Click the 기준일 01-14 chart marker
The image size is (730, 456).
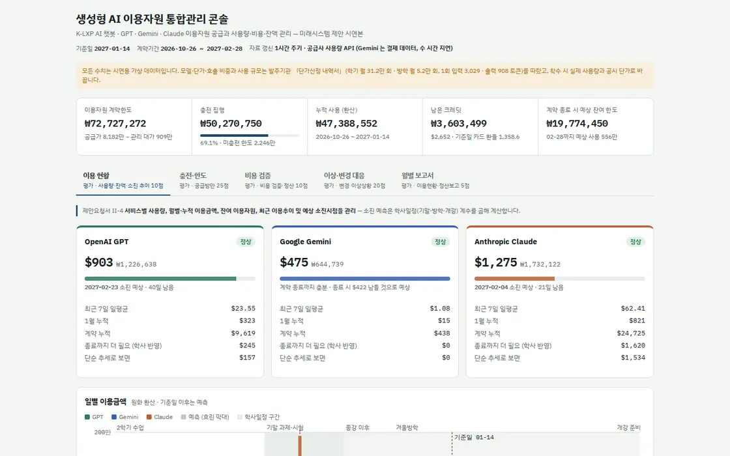[x=474, y=437]
